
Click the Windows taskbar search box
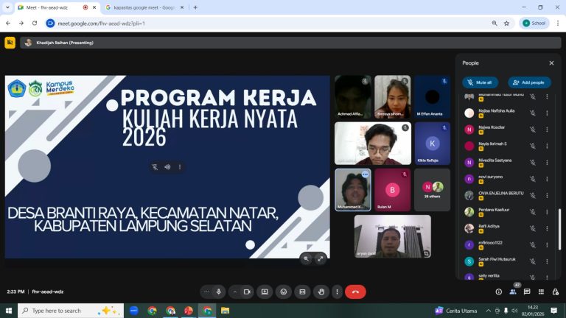[71, 311]
